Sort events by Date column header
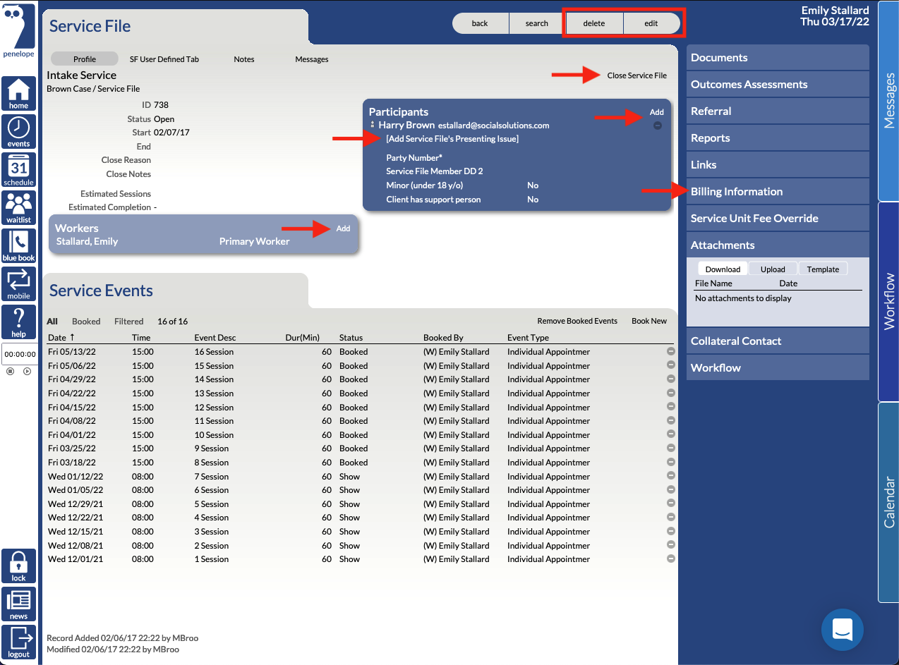Image resolution: width=899 pixels, height=665 pixels. (61, 338)
